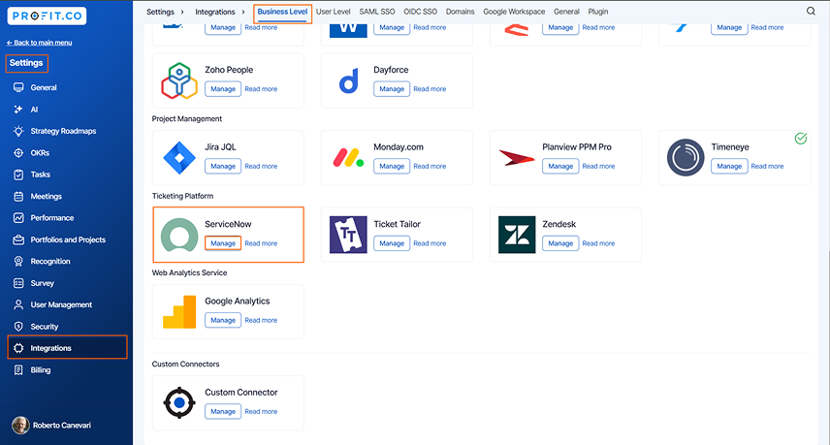Open the General tab in top bar
This screenshot has width=830, height=445.
(x=566, y=12)
